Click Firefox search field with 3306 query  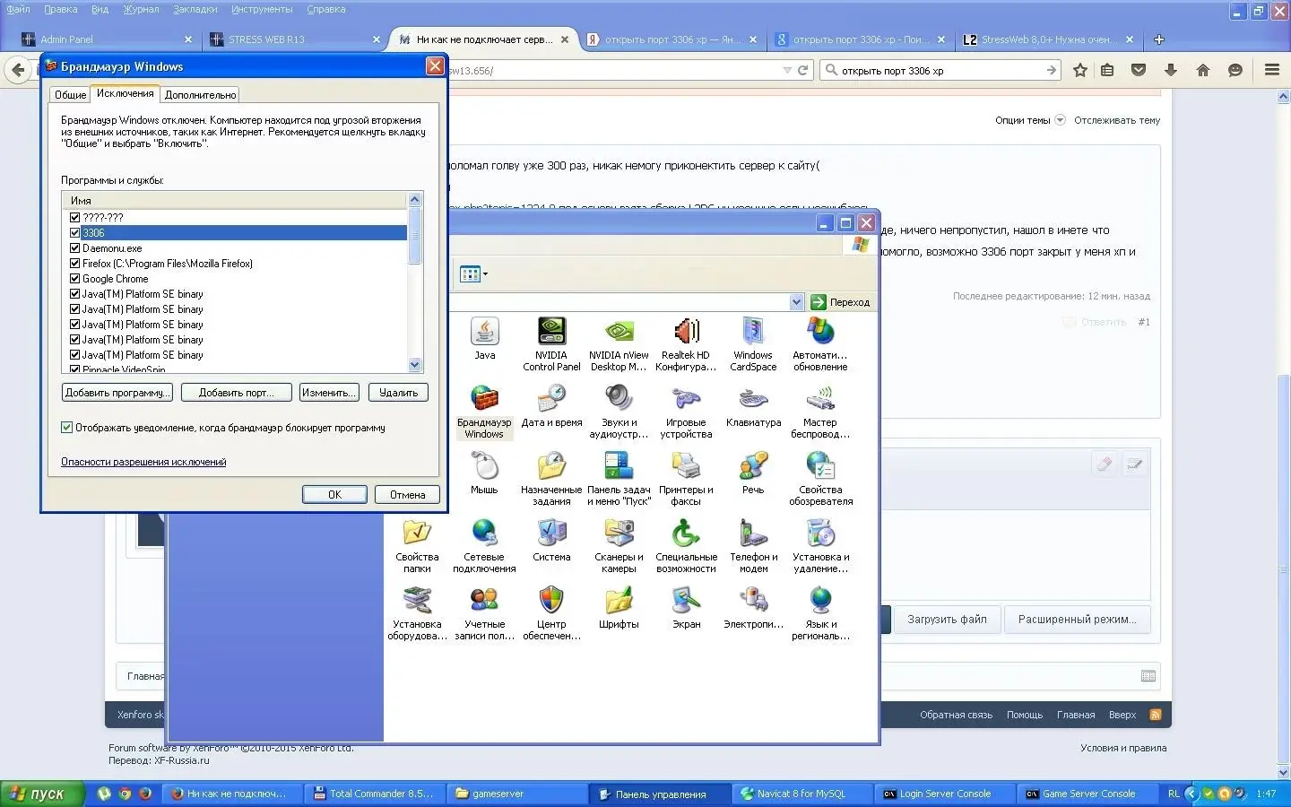tap(941, 70)
